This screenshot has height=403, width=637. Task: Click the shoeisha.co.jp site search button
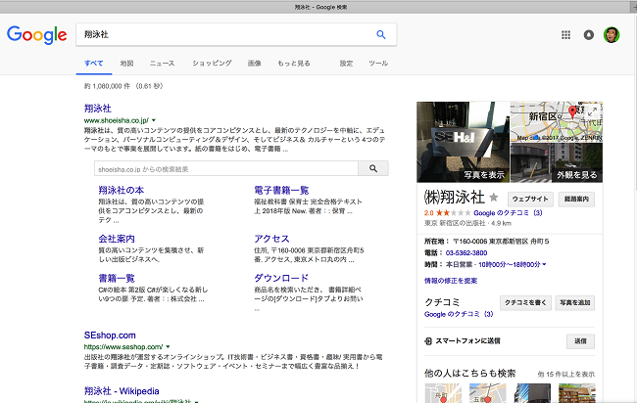click(373, 168)
